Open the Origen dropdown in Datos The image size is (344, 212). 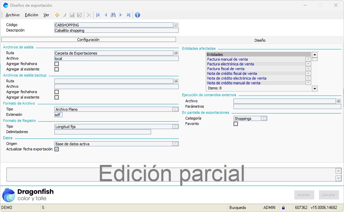click(175, 144)
